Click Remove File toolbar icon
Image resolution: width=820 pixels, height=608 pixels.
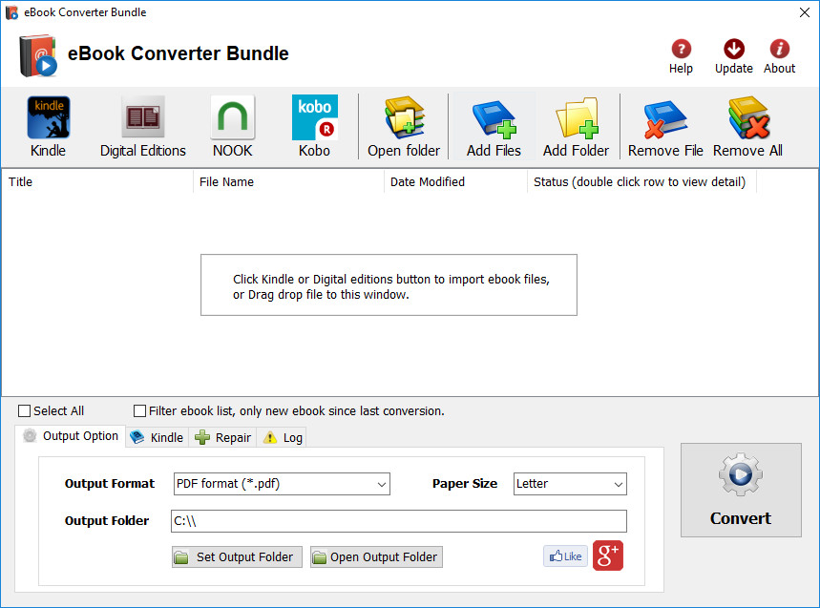(x=665, y=127)
